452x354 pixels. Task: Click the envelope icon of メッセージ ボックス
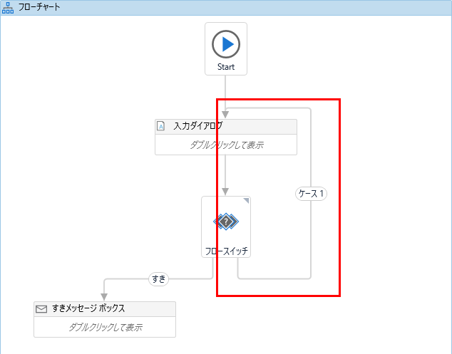41,309
